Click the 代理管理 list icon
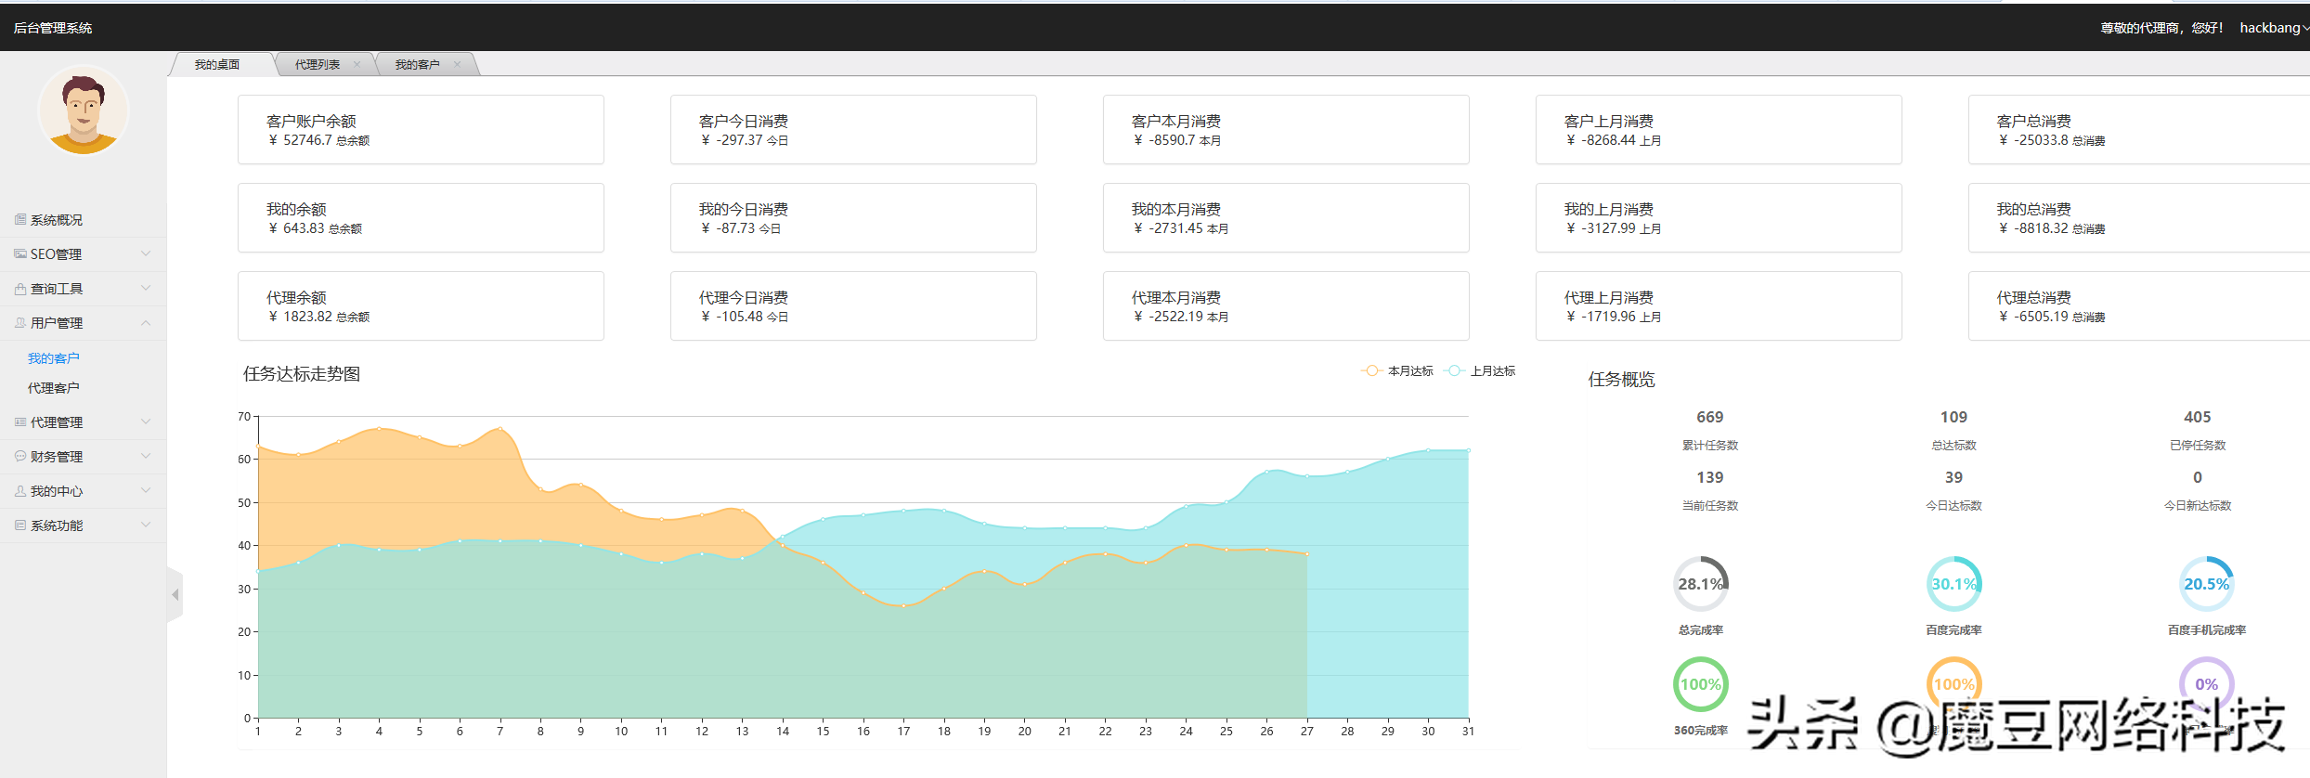The width and height of the screenshot is (2310, 778). 19,422
